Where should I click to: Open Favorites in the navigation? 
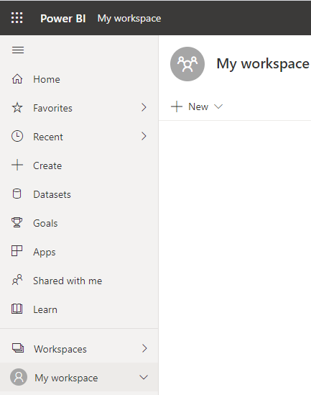79,108
